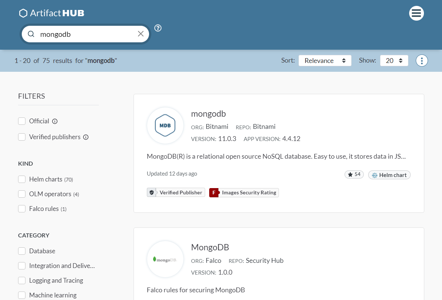Viewport: 442px width, 300px height.
Task: Show Official filter info icon
Action: pos(55,121)
